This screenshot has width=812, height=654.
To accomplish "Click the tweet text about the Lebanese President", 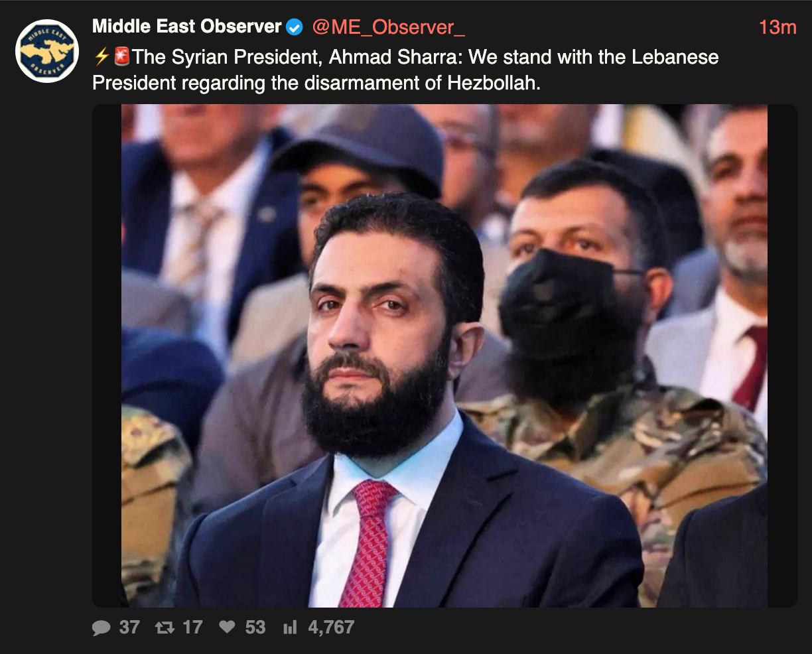I will pyautogui.click(x=405, y=70).
